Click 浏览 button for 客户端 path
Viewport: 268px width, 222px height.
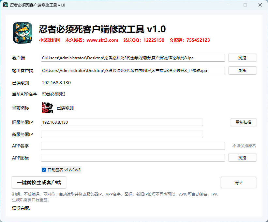242,58
